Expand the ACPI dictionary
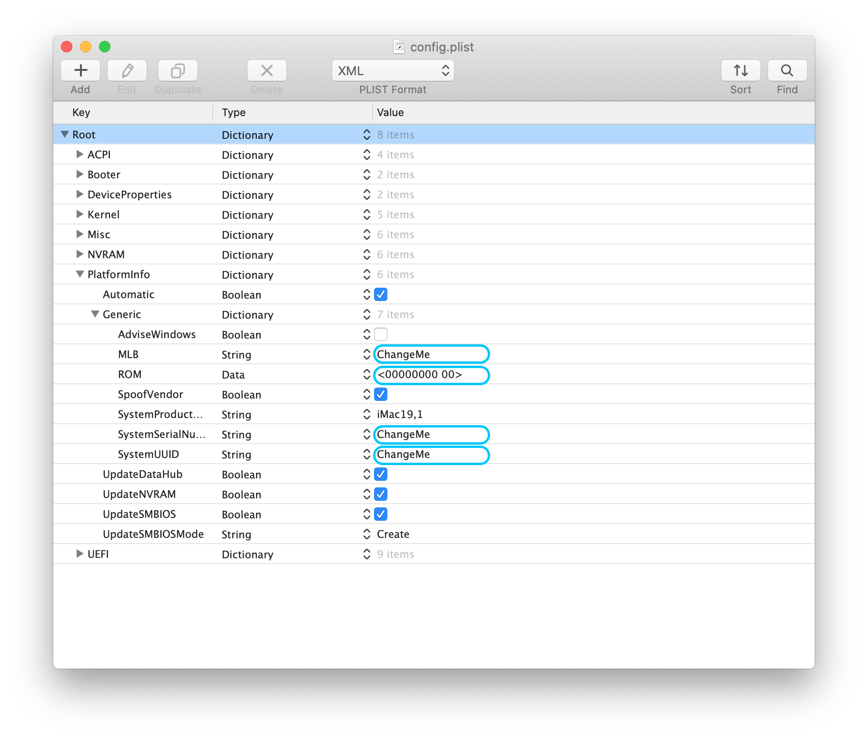868x739 pixels. (80, 155)
